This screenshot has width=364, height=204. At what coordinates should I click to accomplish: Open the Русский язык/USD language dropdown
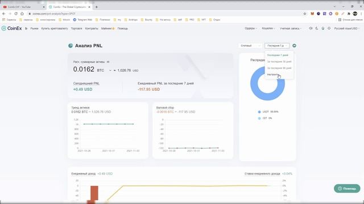[347, 28]
